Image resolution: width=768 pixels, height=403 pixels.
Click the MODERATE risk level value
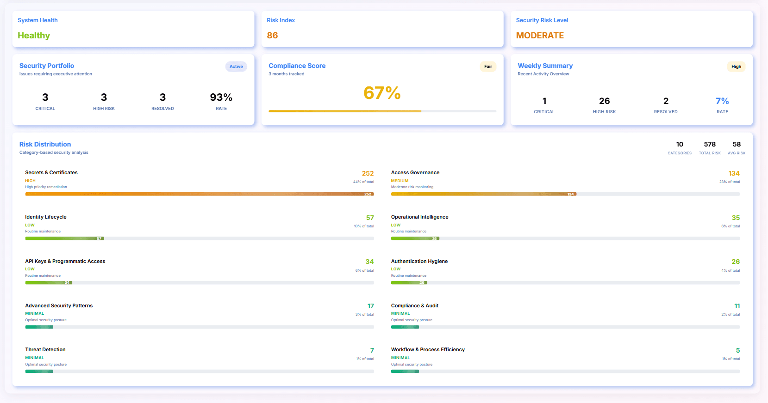coord(540,36)
